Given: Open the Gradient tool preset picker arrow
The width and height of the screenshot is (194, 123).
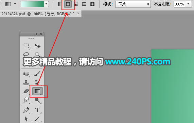Looking at the screenshot, I should [x=15, y=4].
